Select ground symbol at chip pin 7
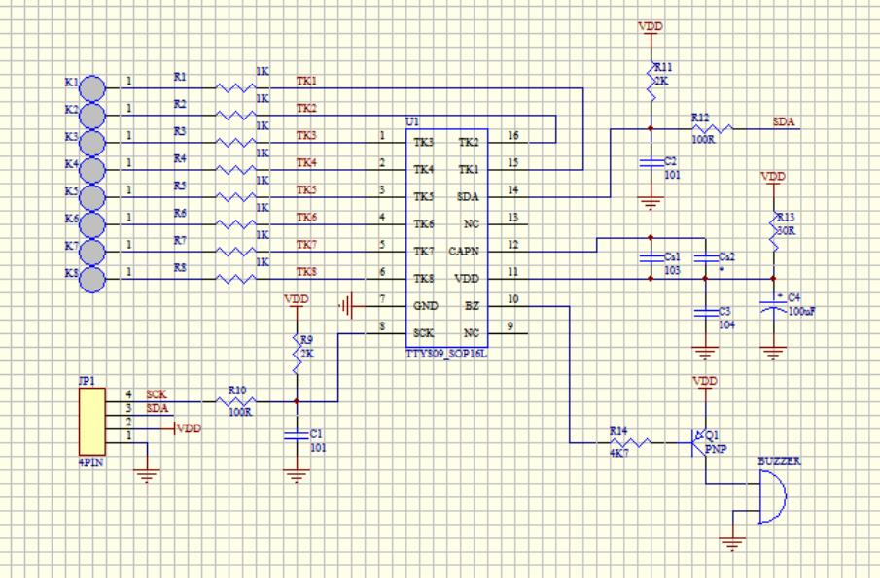This screenshot has height=578, width=880. click(x=346, y=306)
